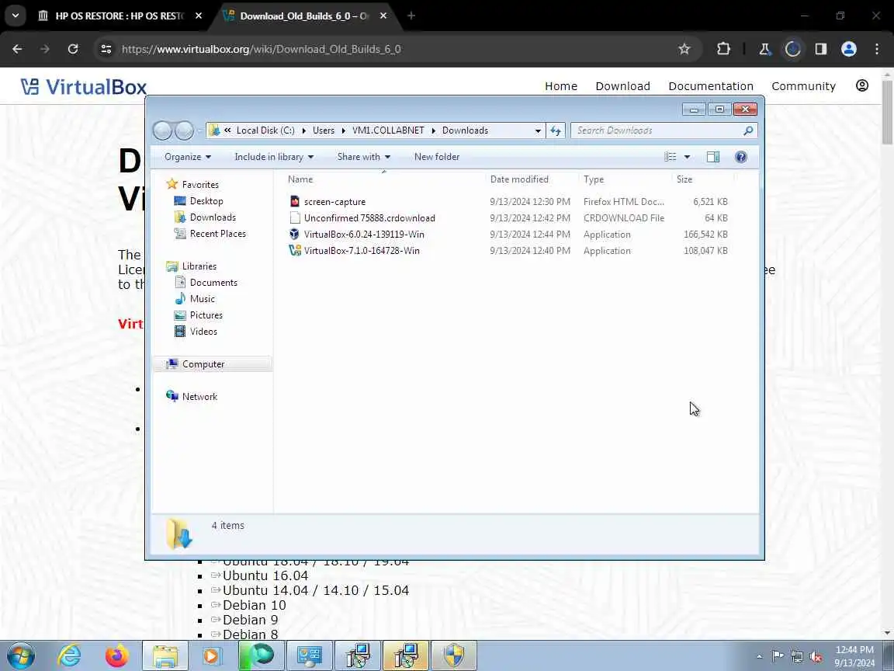Sort by Date modified column
Image resolution: width=894 pixels, height=671 pixels.
[x=532, y=179]
